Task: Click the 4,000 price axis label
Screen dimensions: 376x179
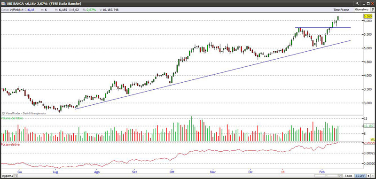Action: click(x=368, y=76)
